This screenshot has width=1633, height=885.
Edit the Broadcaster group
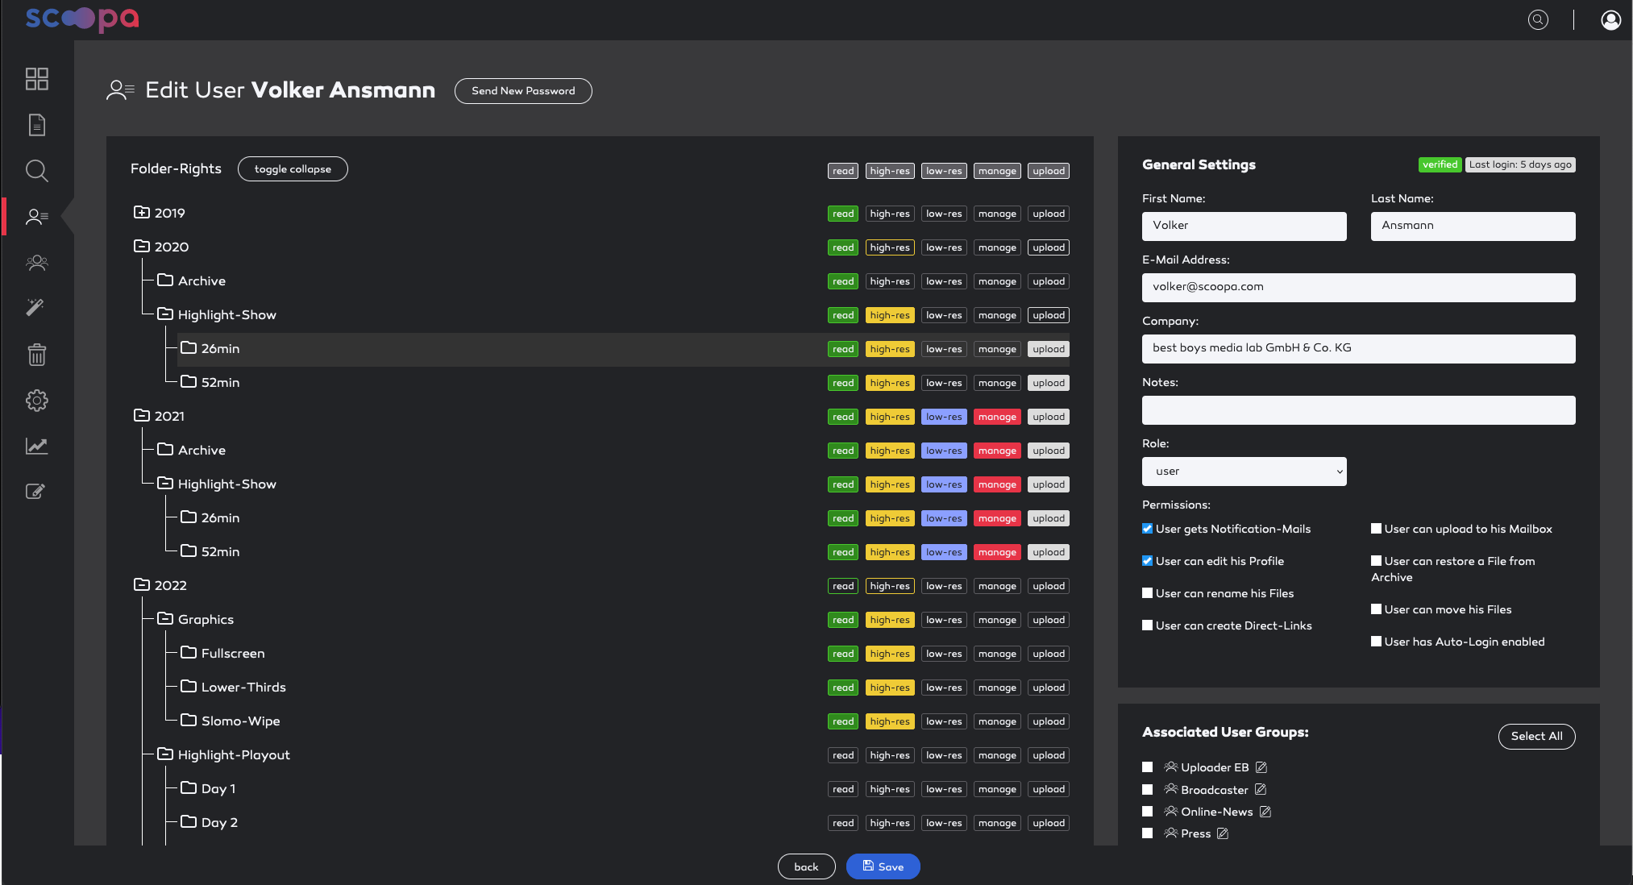click(1261, 789)
